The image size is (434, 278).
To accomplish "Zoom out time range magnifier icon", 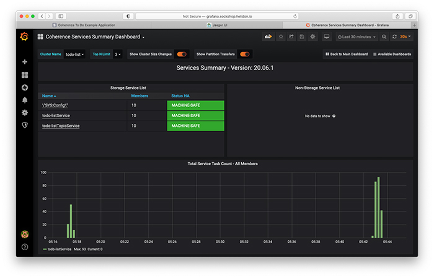I will (384, 37).
